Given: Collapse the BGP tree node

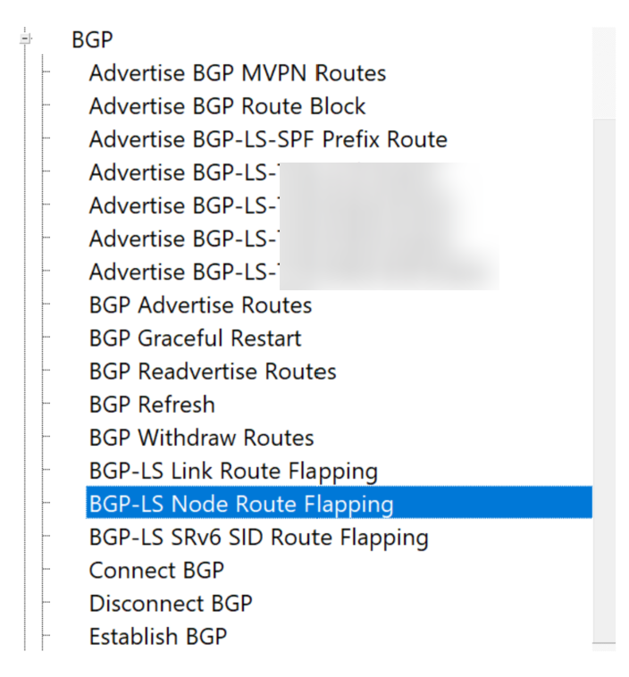Looking at the screenshot, I should click(25, 38).
